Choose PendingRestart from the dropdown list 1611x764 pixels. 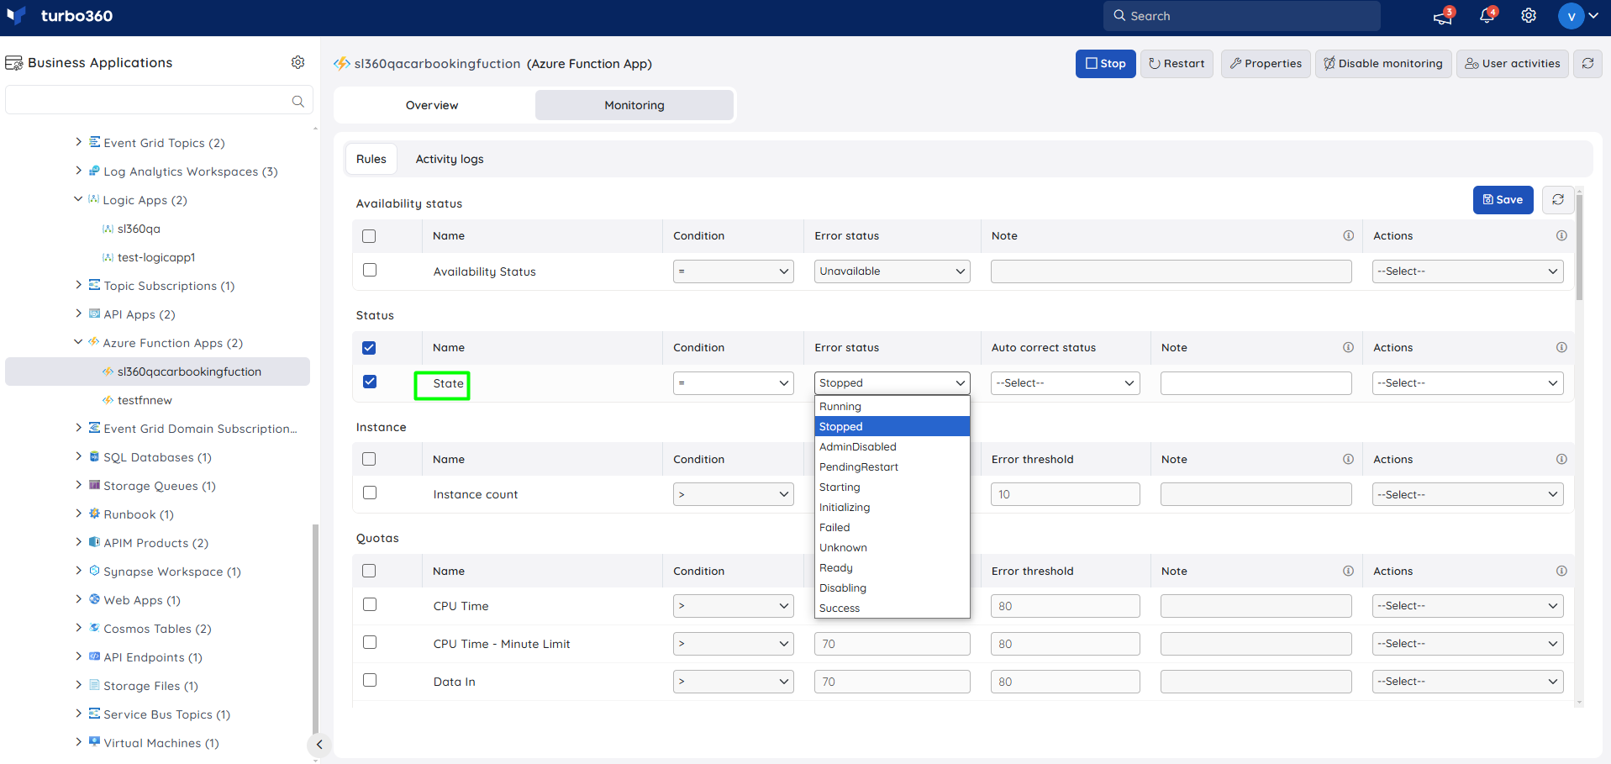pos(892,467)
